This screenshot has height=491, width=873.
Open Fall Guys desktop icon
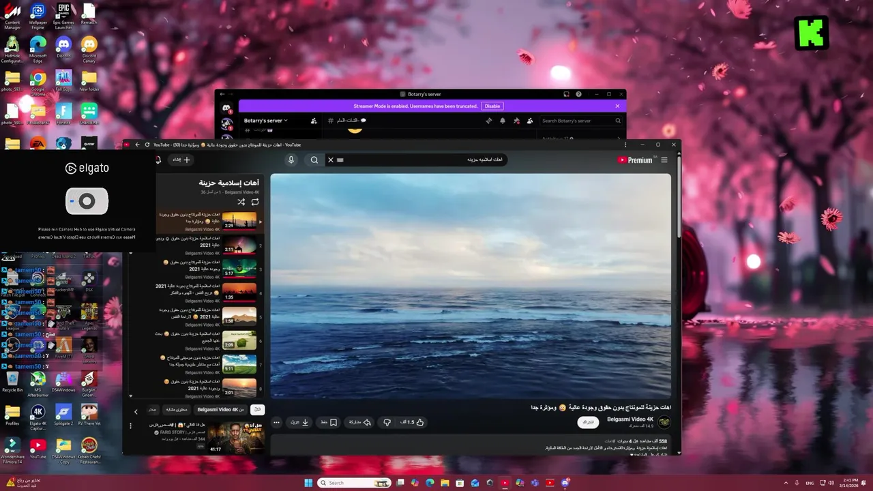(63, 81)
